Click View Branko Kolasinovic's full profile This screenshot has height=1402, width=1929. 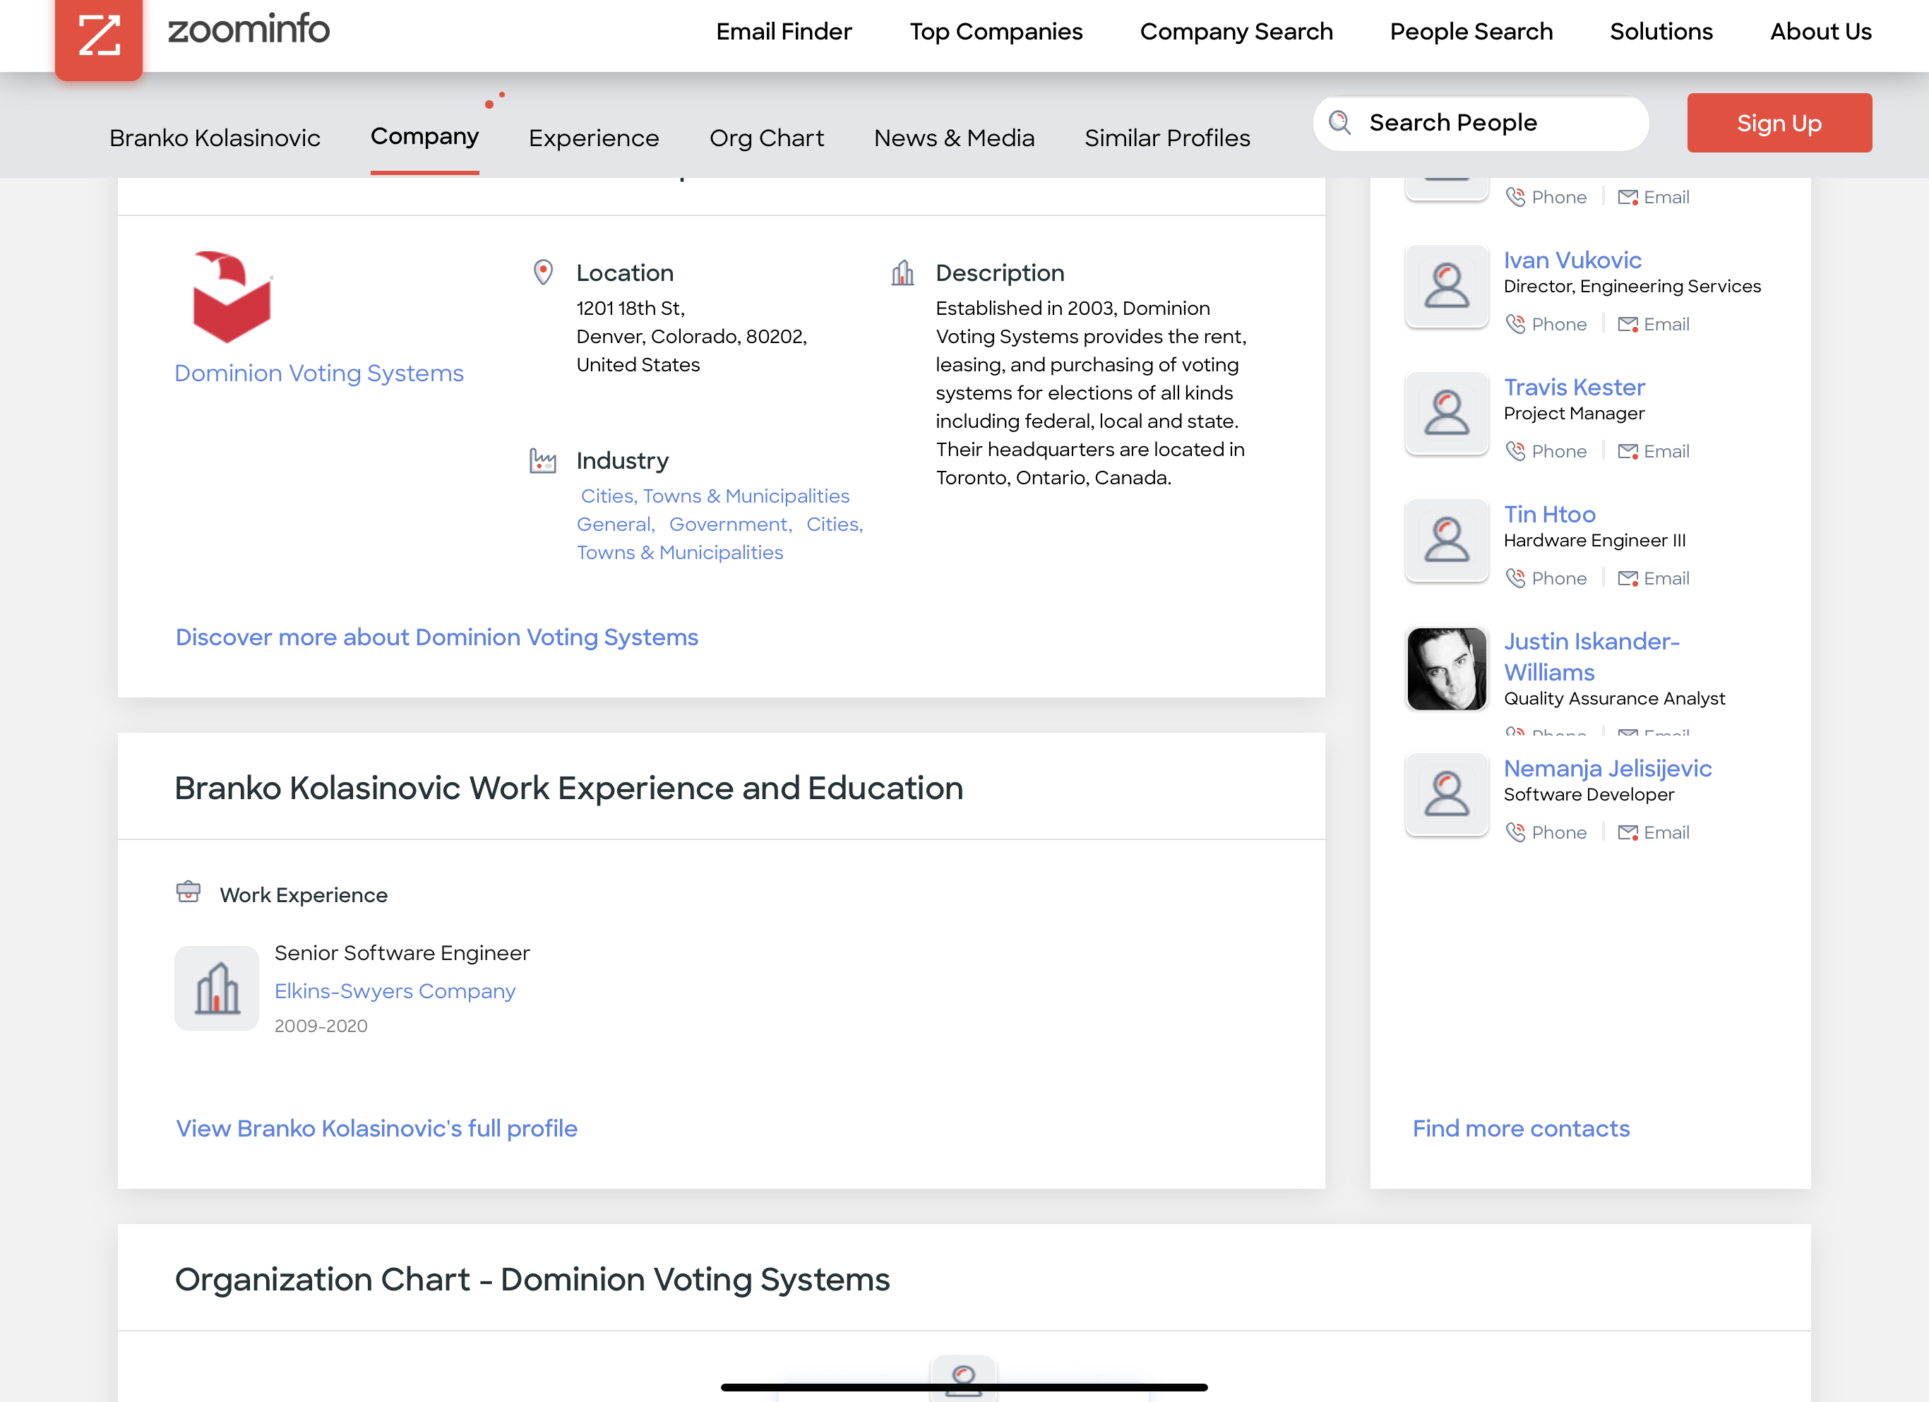pyautogui.click(x=376, y=1128)
